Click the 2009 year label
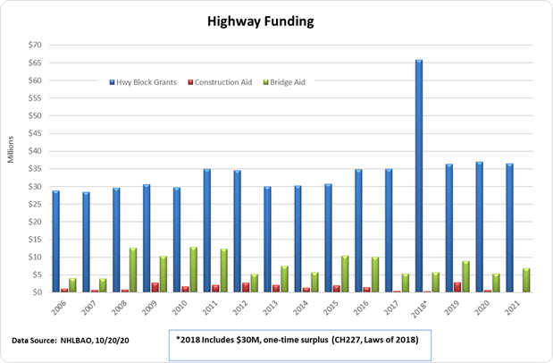553x363 pixels. pyautogui.click(x=149, y=308)
